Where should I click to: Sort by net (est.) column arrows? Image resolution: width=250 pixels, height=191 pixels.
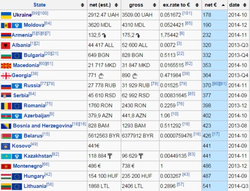(x=116, y=5)
